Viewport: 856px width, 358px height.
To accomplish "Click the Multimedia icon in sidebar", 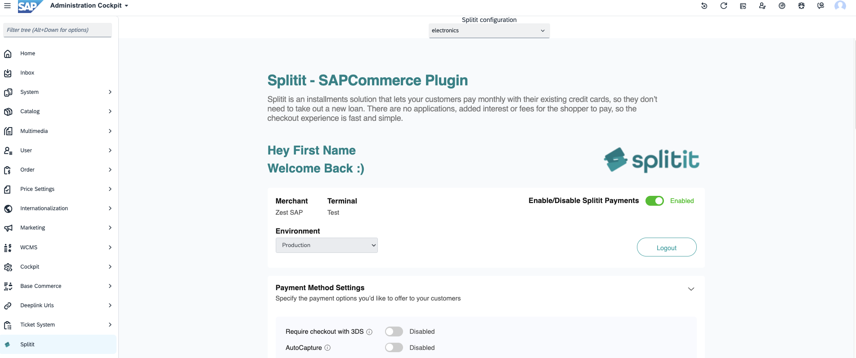I will click(x=8, y=131).
